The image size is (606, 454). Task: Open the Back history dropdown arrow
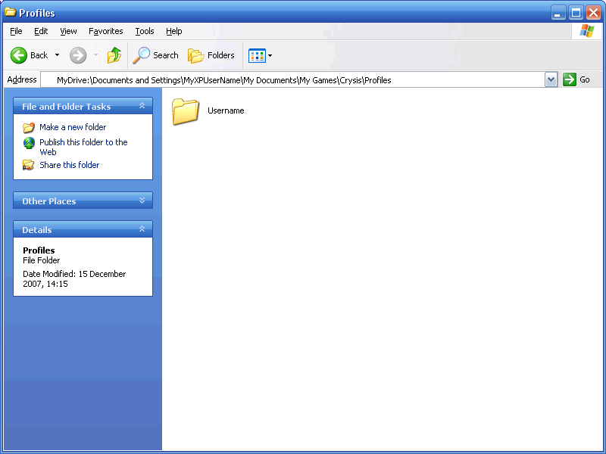coord(58,55)
